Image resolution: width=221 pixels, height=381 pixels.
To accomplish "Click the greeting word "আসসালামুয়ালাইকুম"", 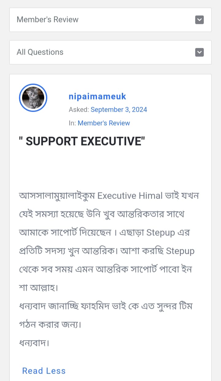I will [x=57, y=196].
